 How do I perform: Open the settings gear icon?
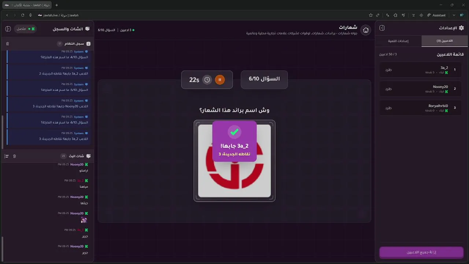coord(461,28)
